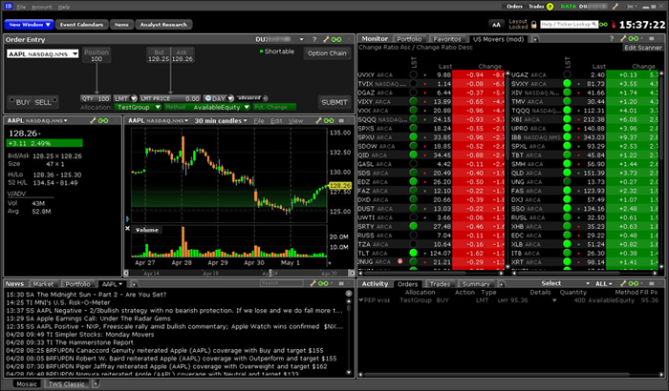This screenshot has height=391, width=669.
Task: Click the Layout Locked toggle label
Action: coord(518,24)
